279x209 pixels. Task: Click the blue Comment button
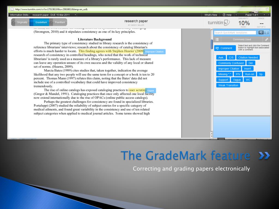(225, 48)
